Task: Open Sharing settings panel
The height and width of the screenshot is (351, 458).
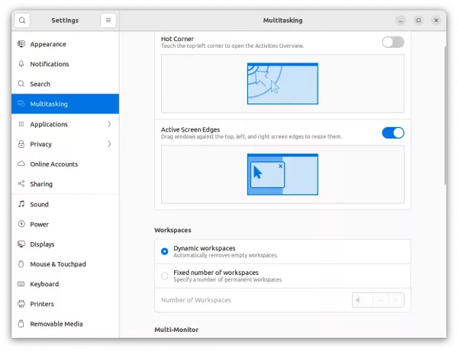Action: tap(65, 183)
